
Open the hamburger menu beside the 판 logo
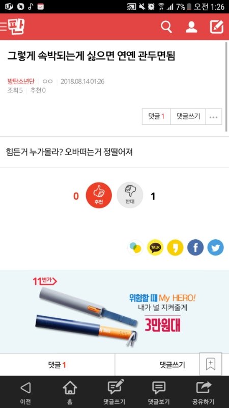[x=4, y=27]
